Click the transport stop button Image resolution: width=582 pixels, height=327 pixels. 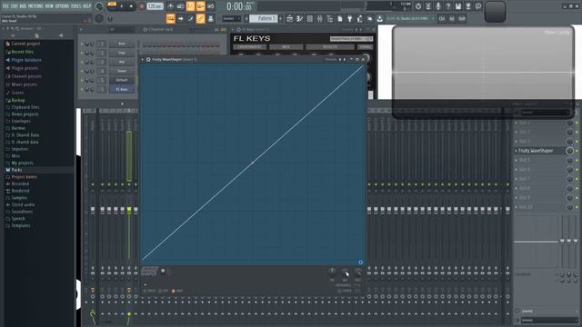131,6
